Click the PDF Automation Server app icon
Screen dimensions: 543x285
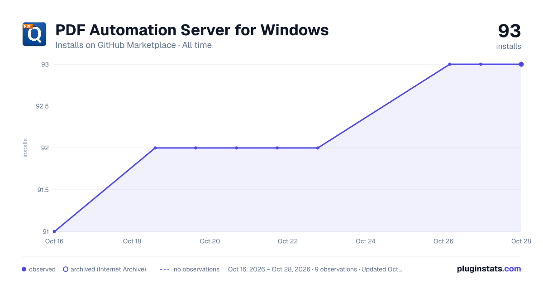tap(34, 34)
